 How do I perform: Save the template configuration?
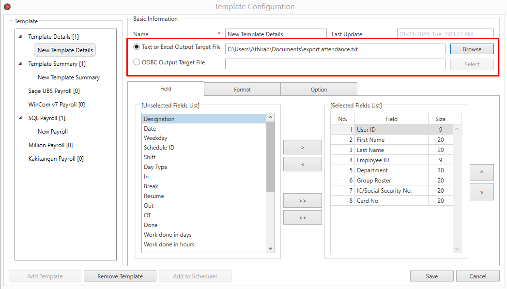431,276
